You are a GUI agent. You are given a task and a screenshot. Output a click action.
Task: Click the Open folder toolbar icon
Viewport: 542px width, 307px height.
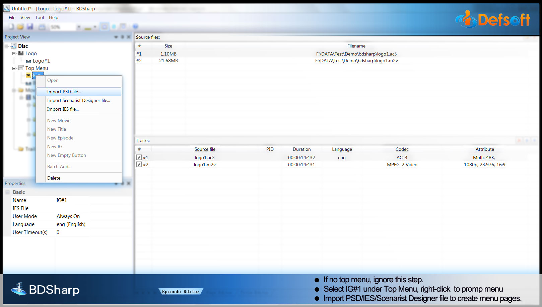[20, 27]
